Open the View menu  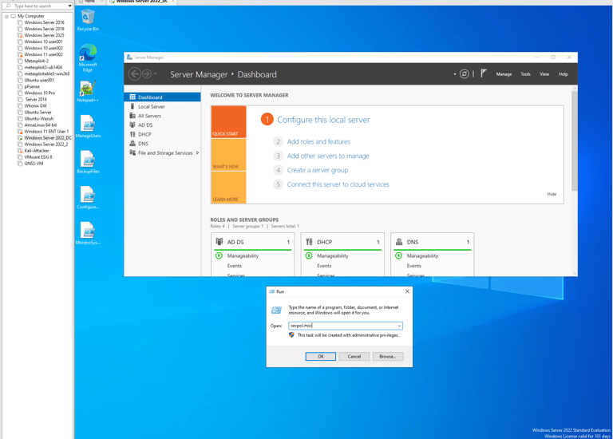point(544,74)
